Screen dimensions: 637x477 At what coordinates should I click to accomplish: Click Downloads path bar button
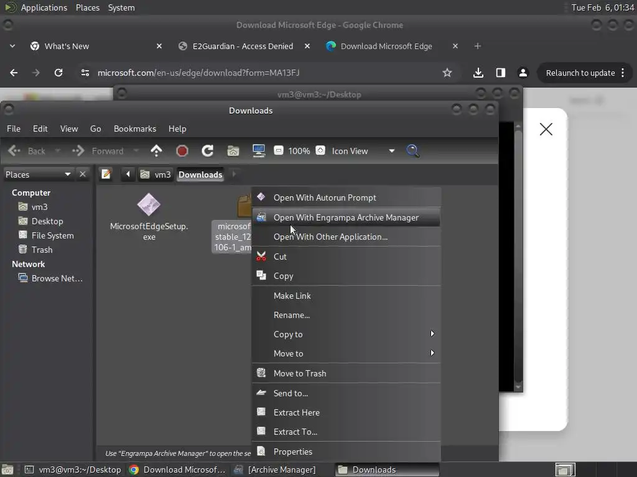pyautogui.click(x=200, y=175)
